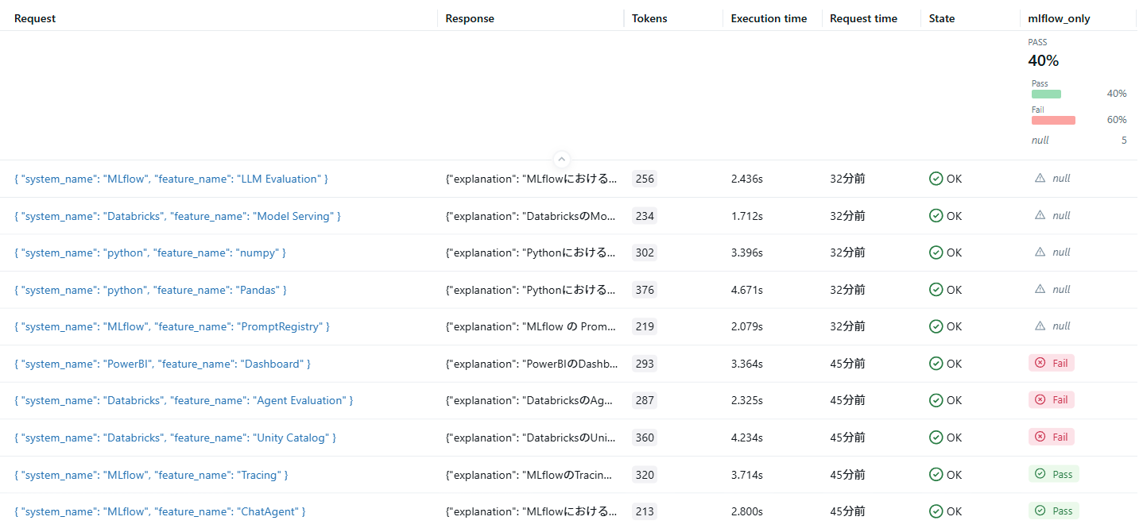Click the red Fail bar in the summary

[1053, 120]
